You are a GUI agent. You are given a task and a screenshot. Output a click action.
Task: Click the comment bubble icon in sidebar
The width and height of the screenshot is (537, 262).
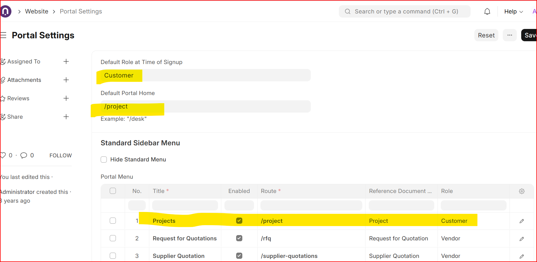(x=24, y=155)
